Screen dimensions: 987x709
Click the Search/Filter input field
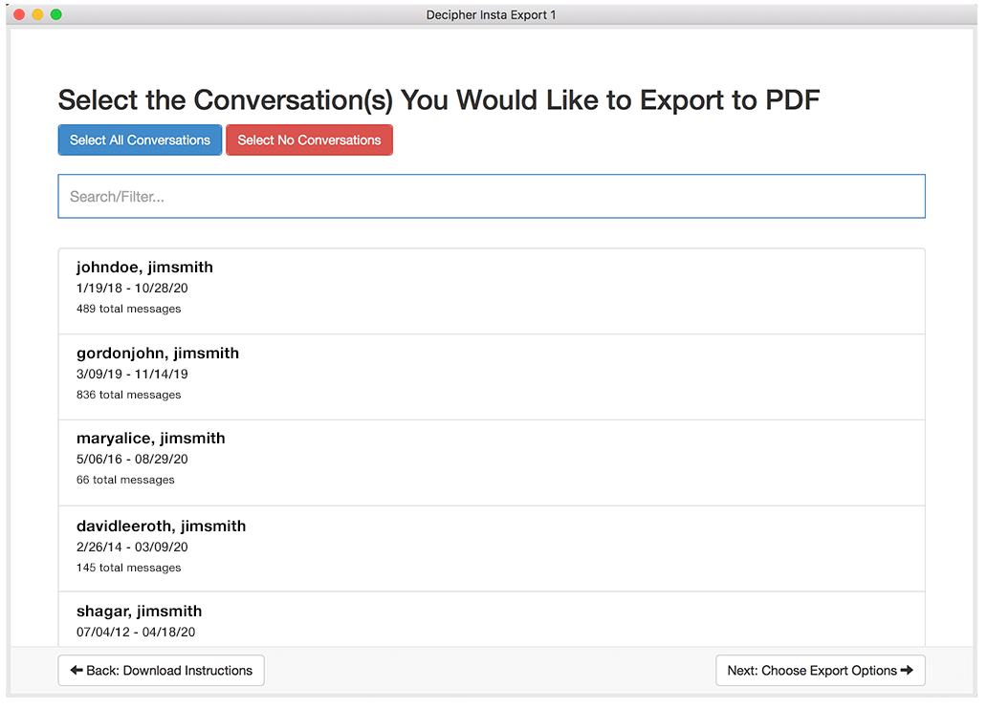point(492,195)
